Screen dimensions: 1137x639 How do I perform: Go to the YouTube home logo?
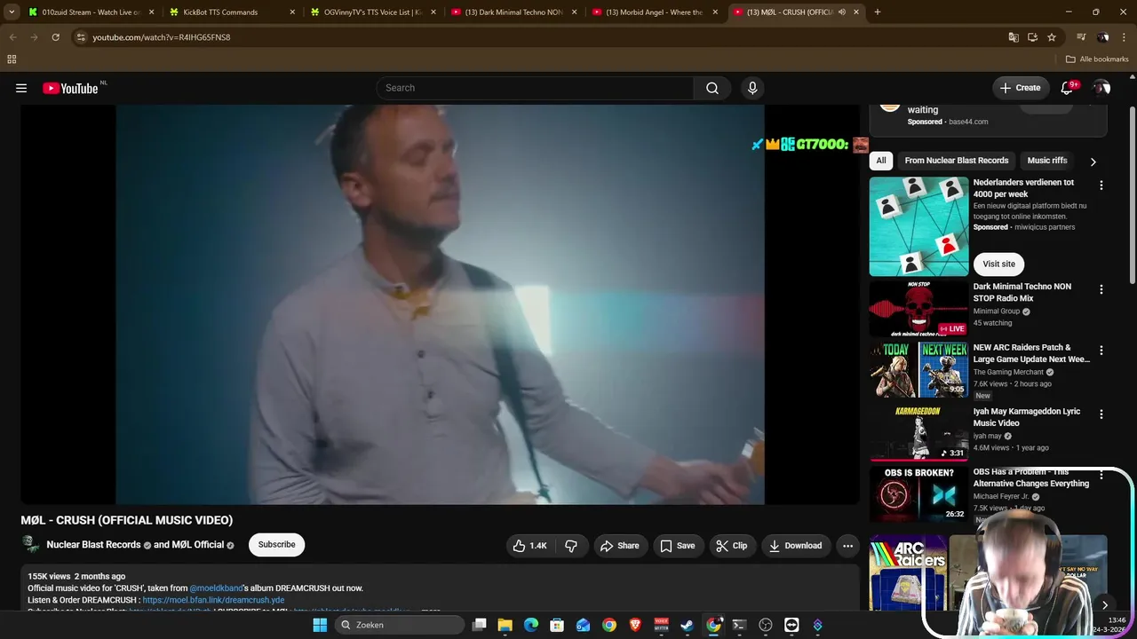(70, 88)
